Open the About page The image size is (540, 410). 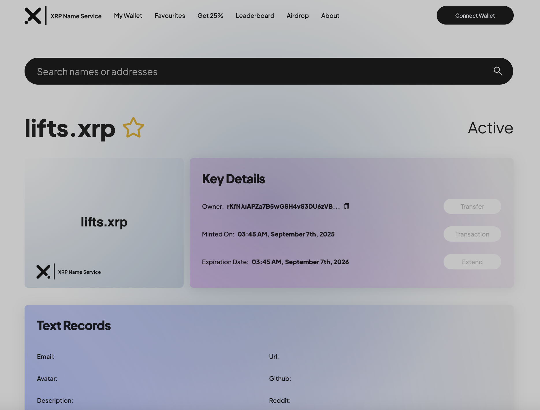click(x=330, y=16)
